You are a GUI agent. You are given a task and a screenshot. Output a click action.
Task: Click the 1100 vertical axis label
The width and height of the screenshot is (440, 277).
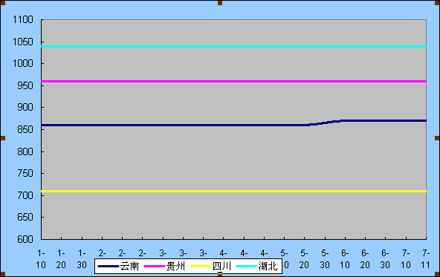[x=23, y=19]
